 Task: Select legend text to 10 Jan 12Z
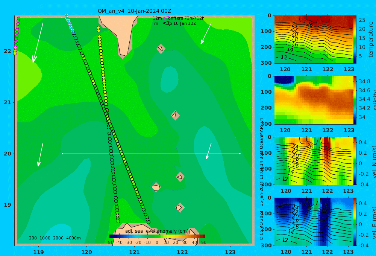[182, 23]
